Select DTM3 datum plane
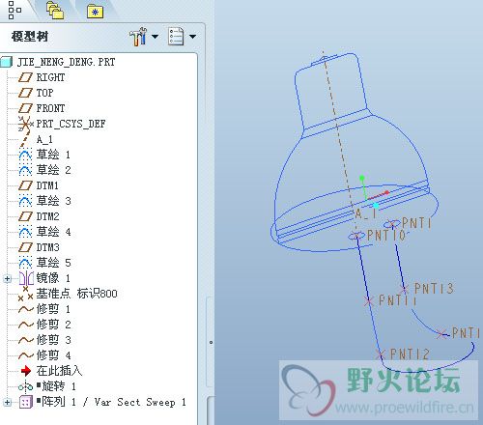This screenshot has width=483, height=425. (x=47, y=247)
